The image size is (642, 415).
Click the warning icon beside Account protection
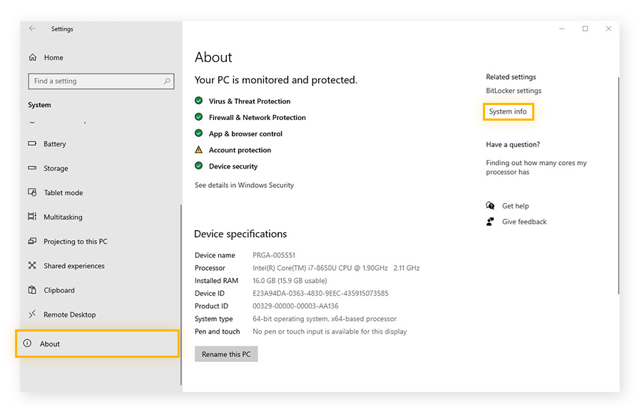[198, 150]
